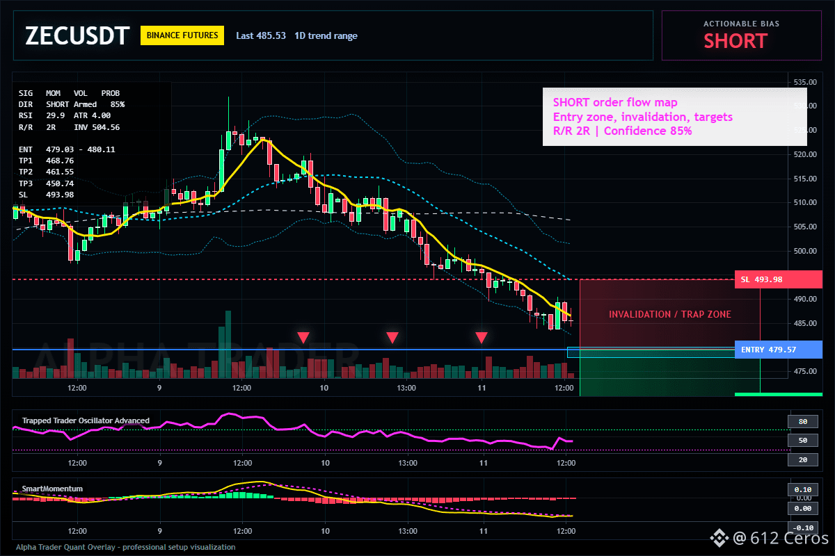
Task: Click the light blue entry zone box
Action: pyautogui.click(x=651, y=352)
